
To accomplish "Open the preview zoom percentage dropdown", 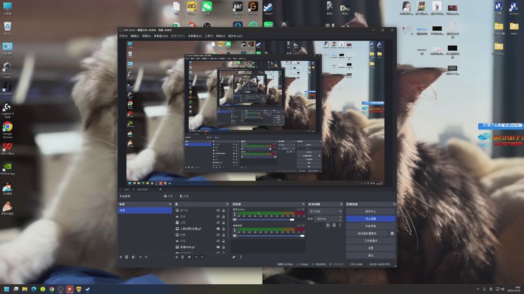I will 128,189.
